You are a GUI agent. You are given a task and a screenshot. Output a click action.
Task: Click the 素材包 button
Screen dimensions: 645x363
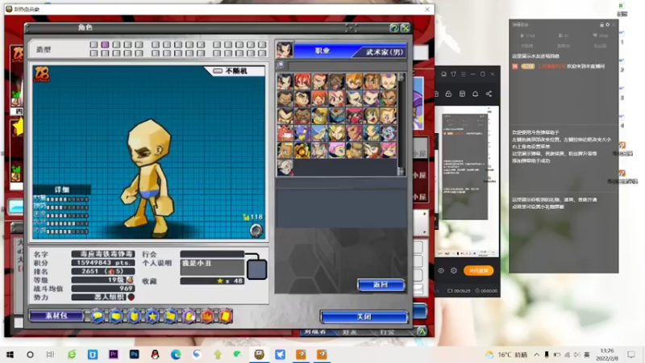click(56, 315)
